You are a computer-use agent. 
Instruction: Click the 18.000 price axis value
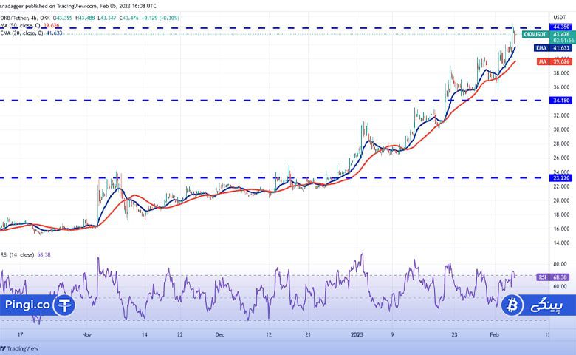561,214
